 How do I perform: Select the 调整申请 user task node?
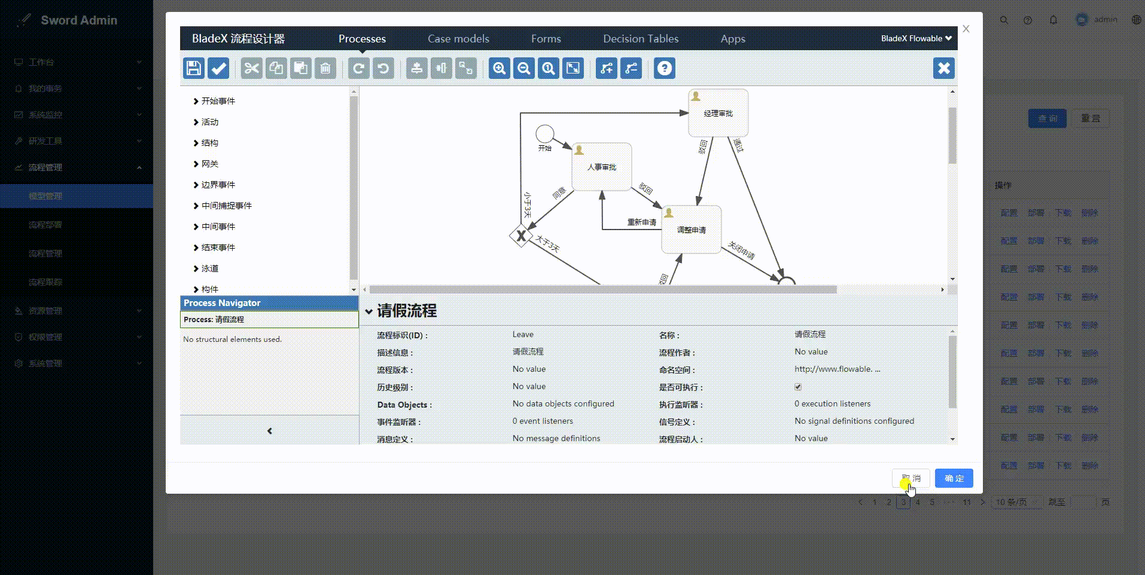(x=692, y=230)
